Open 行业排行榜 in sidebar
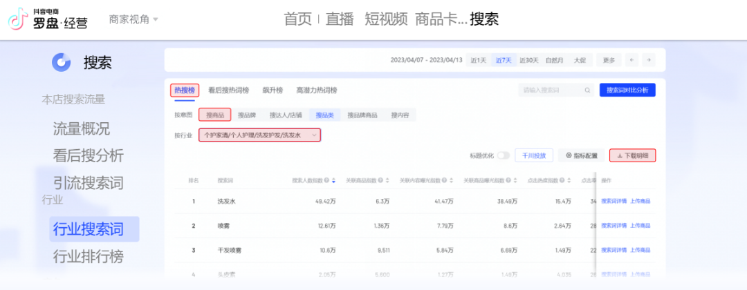This screenshot has height=290, width=747. (88, 256)
